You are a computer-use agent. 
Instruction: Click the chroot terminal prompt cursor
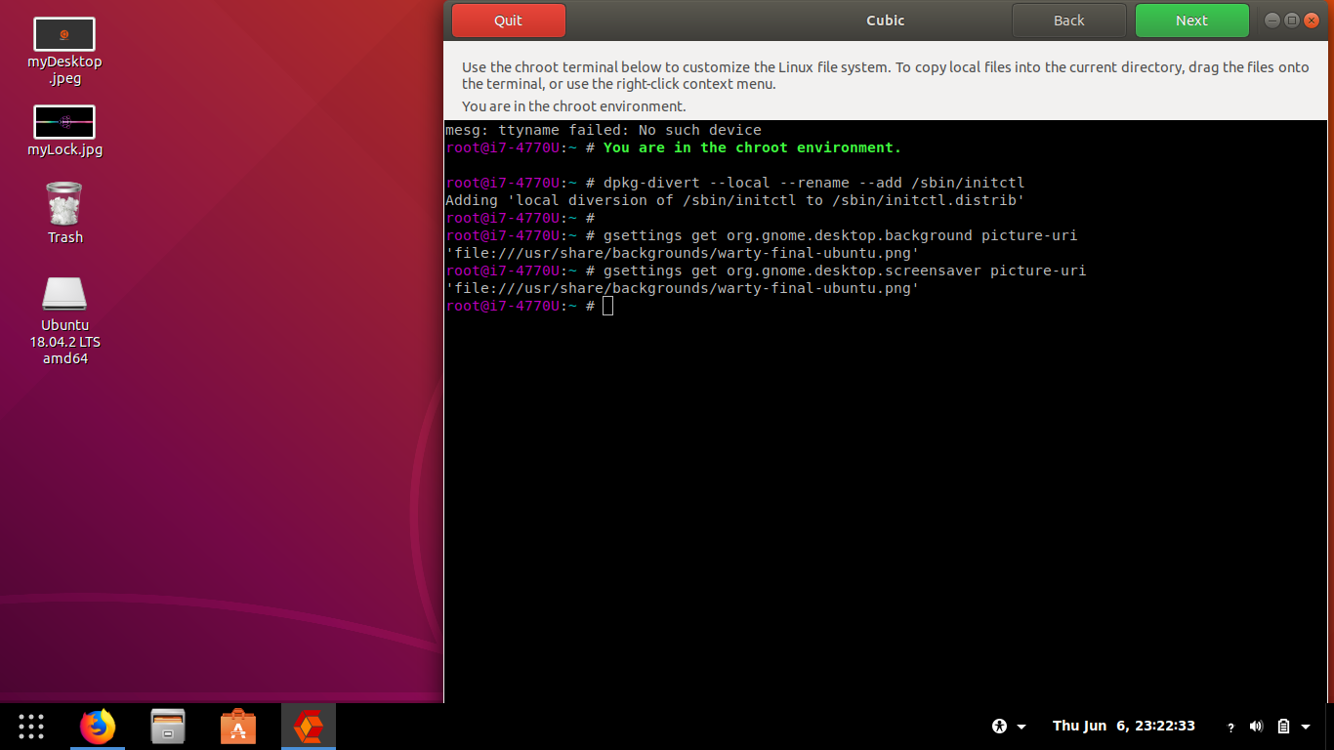click(607, 306)
